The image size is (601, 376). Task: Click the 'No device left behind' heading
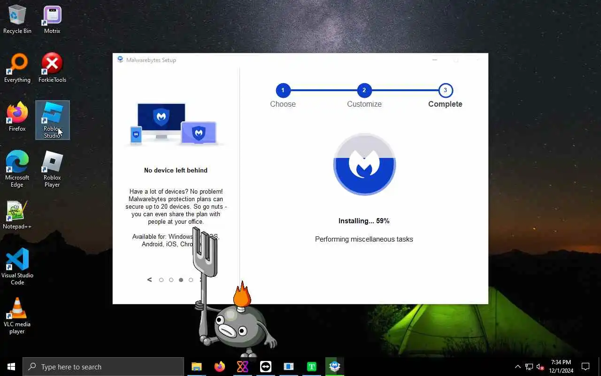tap(176, 170)
